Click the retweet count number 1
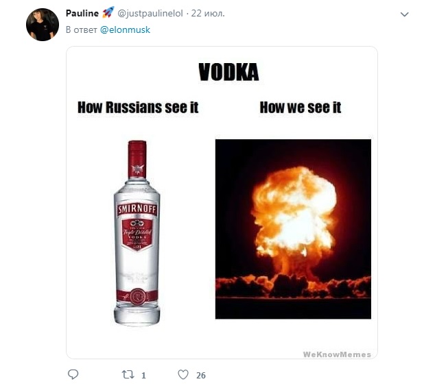435x386 pixels. pos(143,376)
